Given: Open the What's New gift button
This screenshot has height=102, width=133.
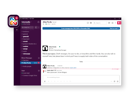Looking at the screenshot, I should tap(119, 23).
